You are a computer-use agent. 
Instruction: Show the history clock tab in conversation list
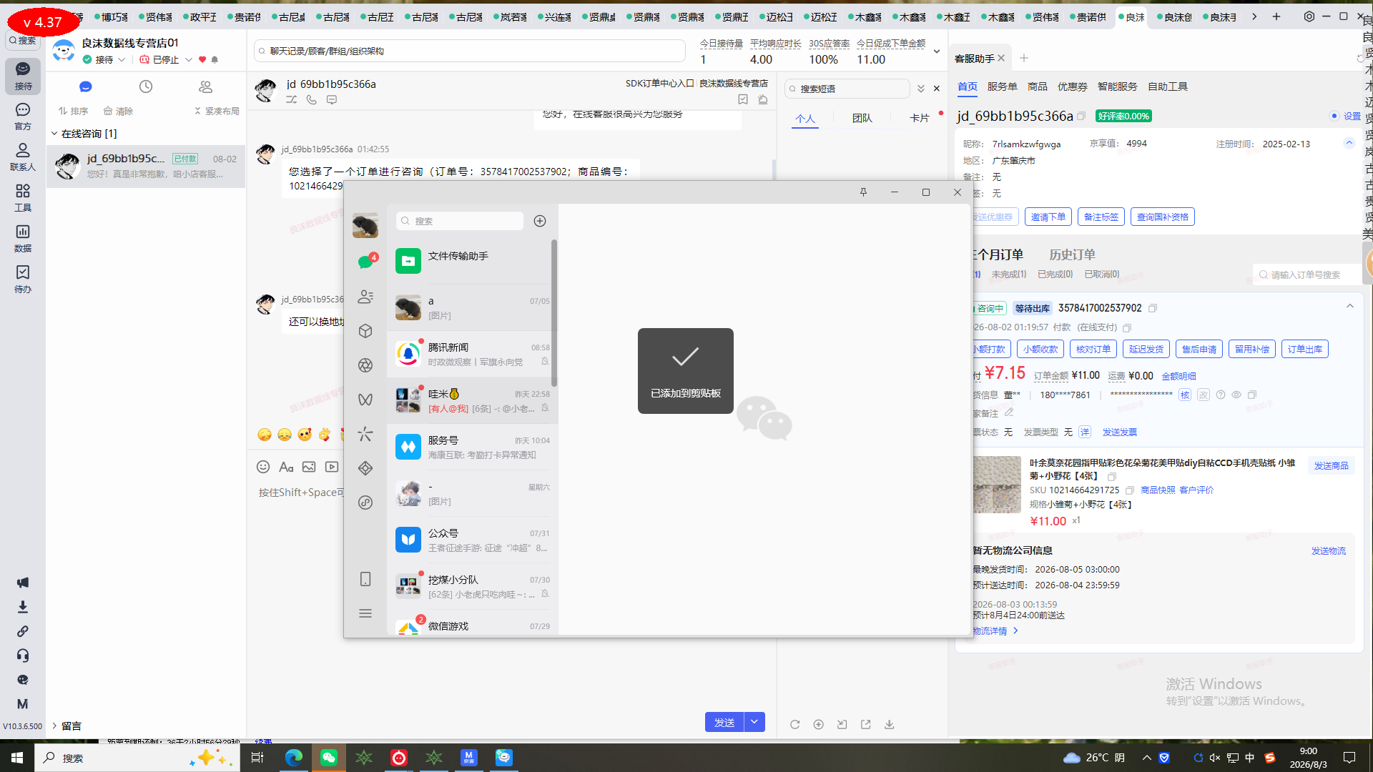[146, 86]
